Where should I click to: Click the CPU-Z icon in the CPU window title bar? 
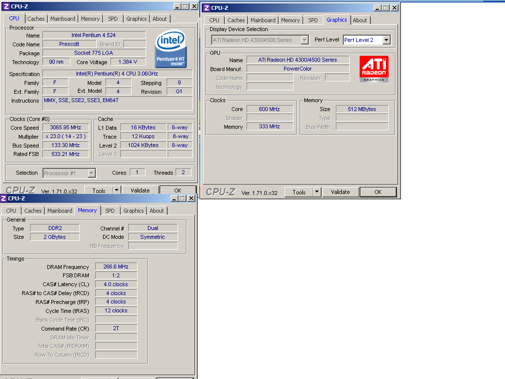pos(6,6)
